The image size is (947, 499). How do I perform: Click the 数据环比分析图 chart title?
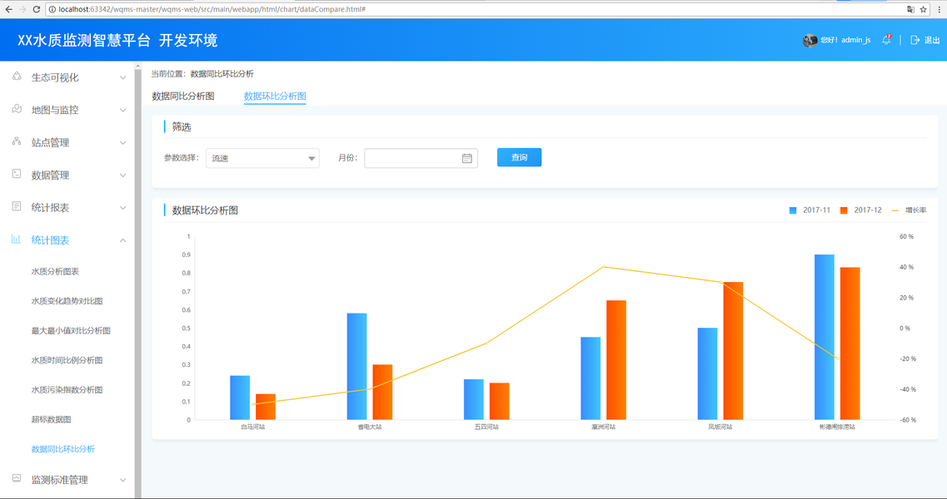pyautogui.click(x=205, y=210)
